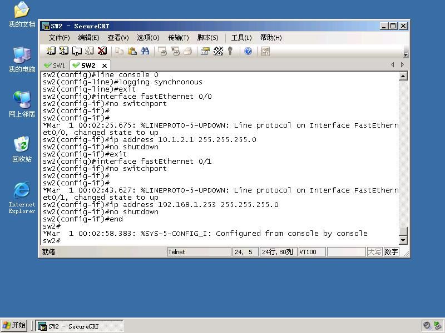Click the 数字 Num Lock indicator
Viewport: 445px width, 333px height.
(x=391, y=252)
